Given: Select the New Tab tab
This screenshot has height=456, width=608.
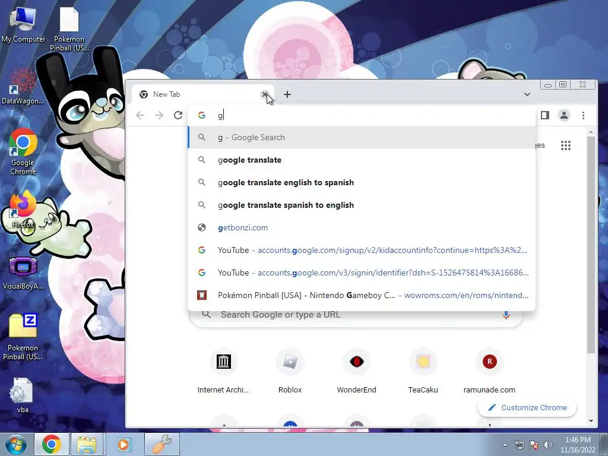Looking at the screenshot, I should (x=202, y=94).
